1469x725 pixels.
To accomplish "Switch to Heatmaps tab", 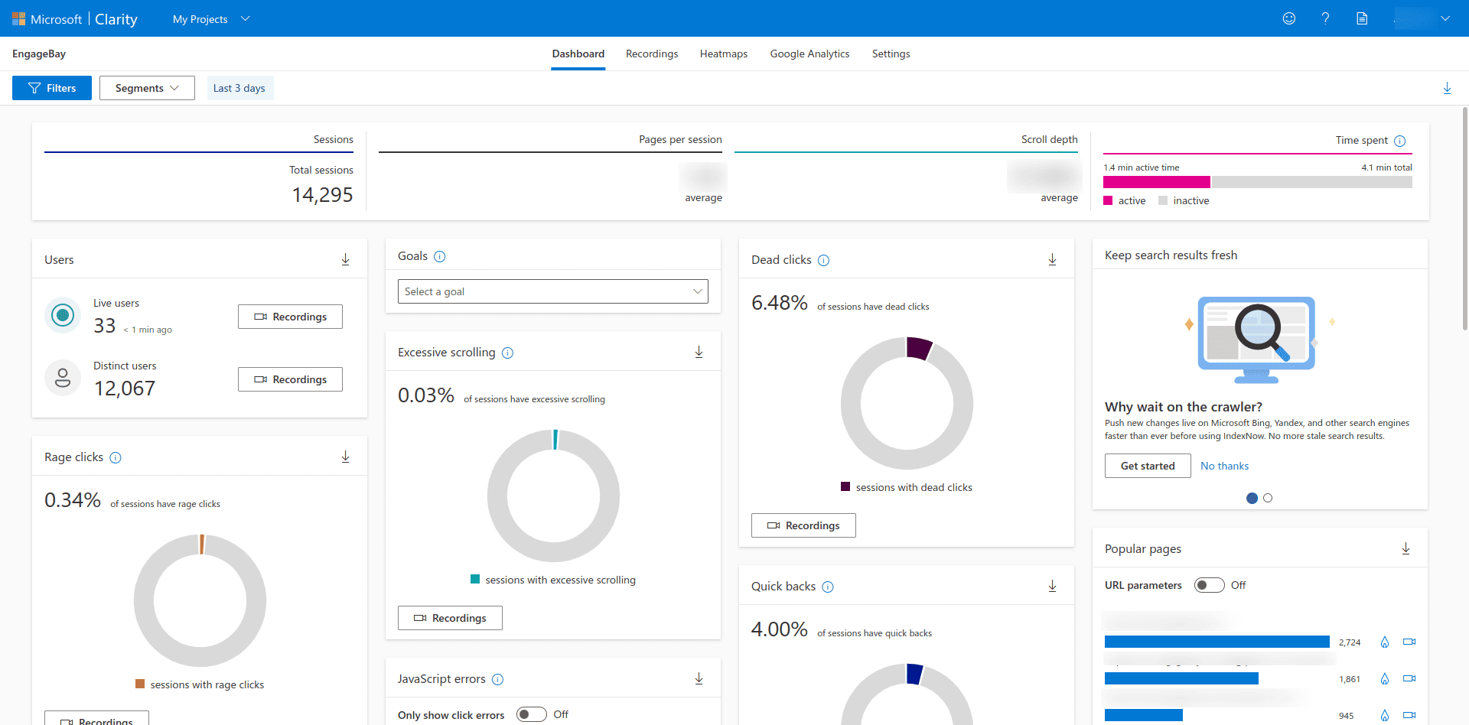I will pyautogui.click(x=724, y=54).
